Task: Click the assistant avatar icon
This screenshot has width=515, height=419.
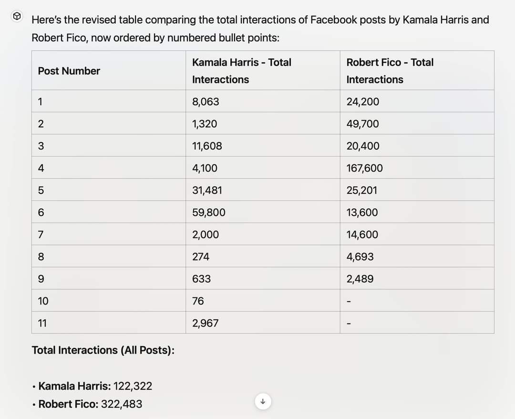Action: (17, 17)
